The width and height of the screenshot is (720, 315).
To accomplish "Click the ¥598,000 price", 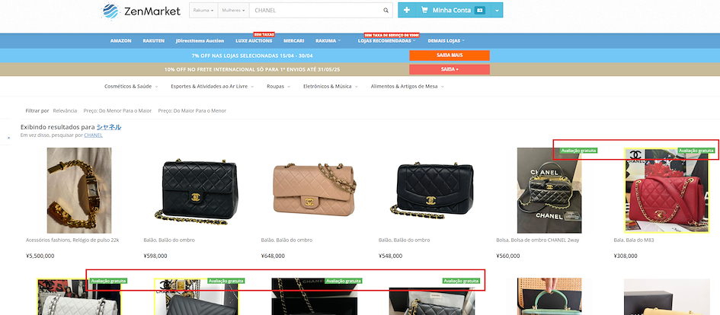I will point(155,256).
